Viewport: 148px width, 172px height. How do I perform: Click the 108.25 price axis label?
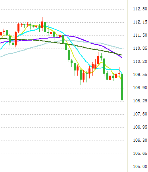coord(140,101)
